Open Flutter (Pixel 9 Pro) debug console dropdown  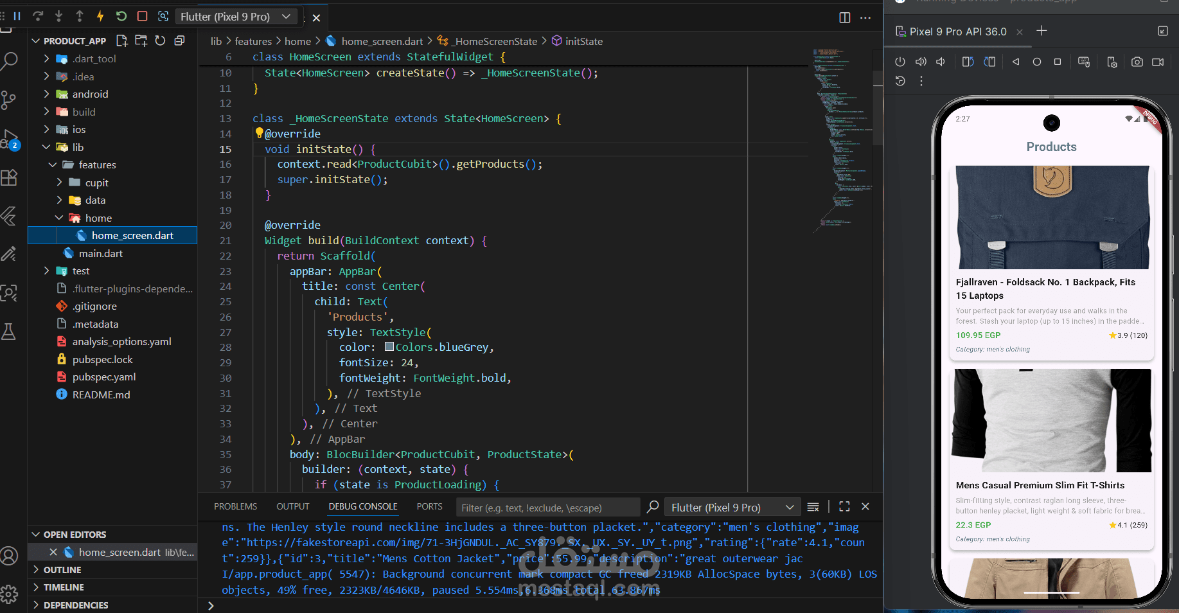coord(732,508)
